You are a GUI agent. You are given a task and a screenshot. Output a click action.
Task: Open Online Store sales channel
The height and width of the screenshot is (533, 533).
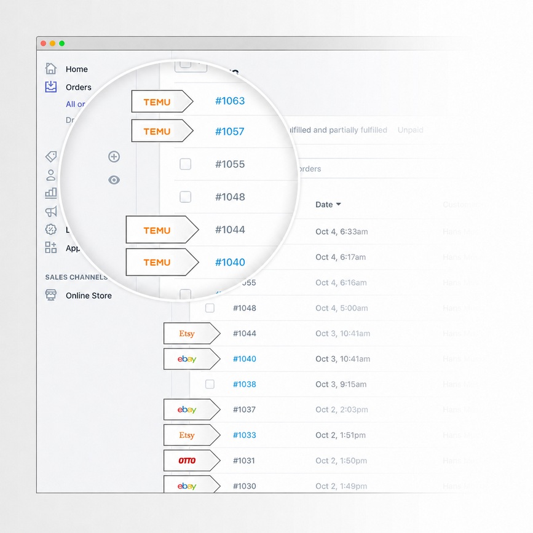[89, 296]
